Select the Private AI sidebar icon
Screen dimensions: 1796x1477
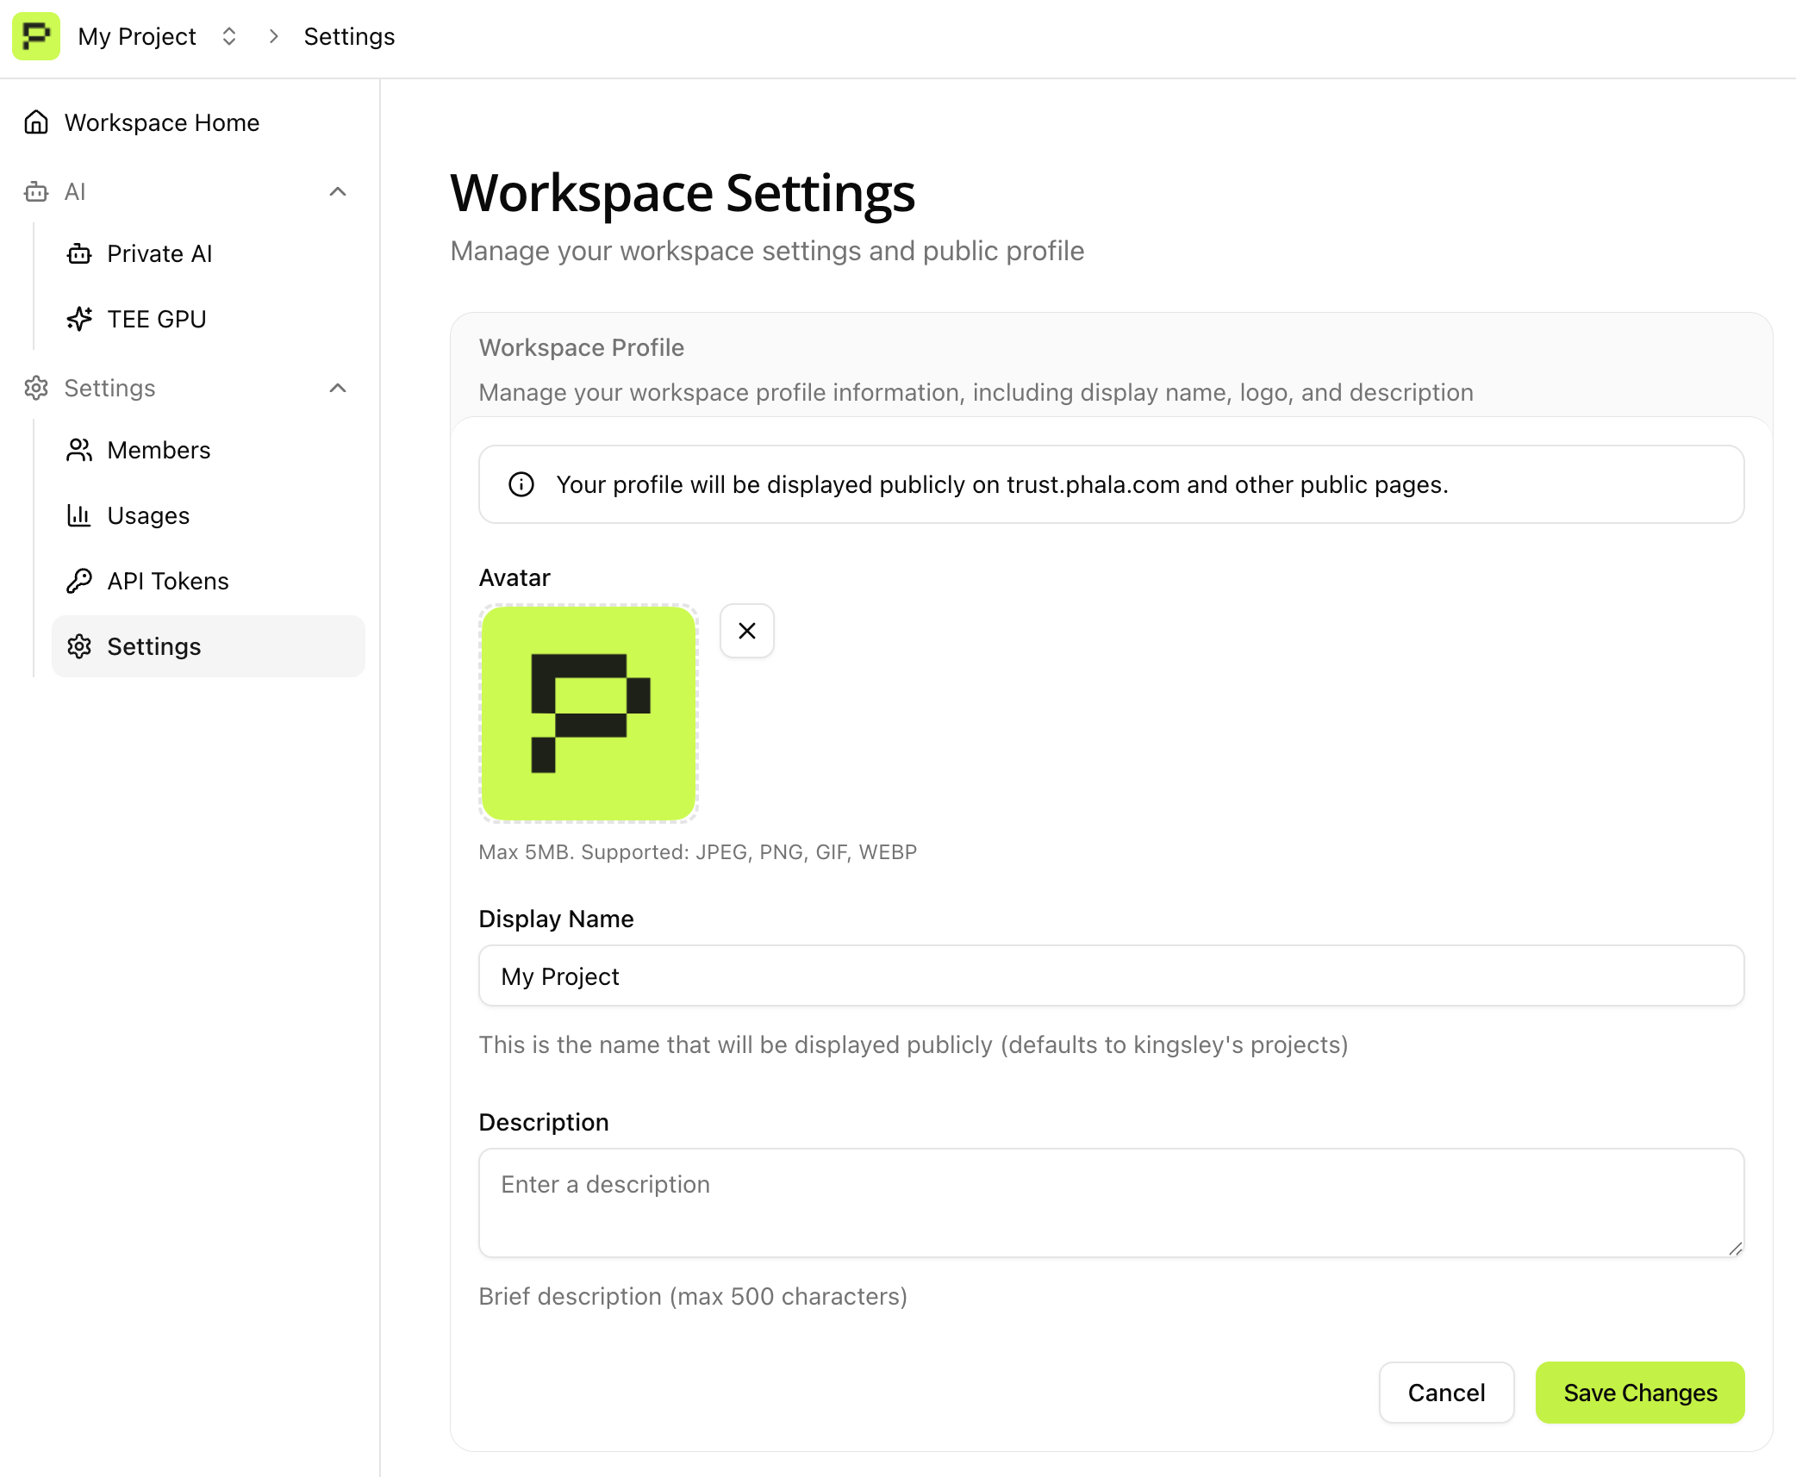(x=79, y=253)
